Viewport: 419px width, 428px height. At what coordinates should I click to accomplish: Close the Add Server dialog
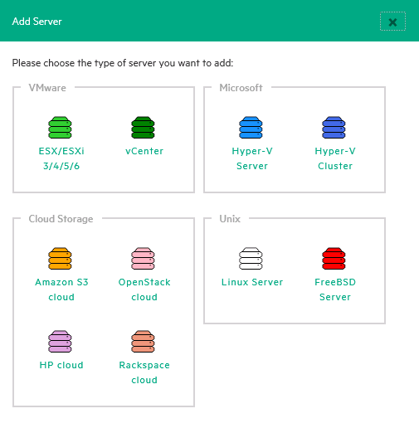(x=392, y=22)
